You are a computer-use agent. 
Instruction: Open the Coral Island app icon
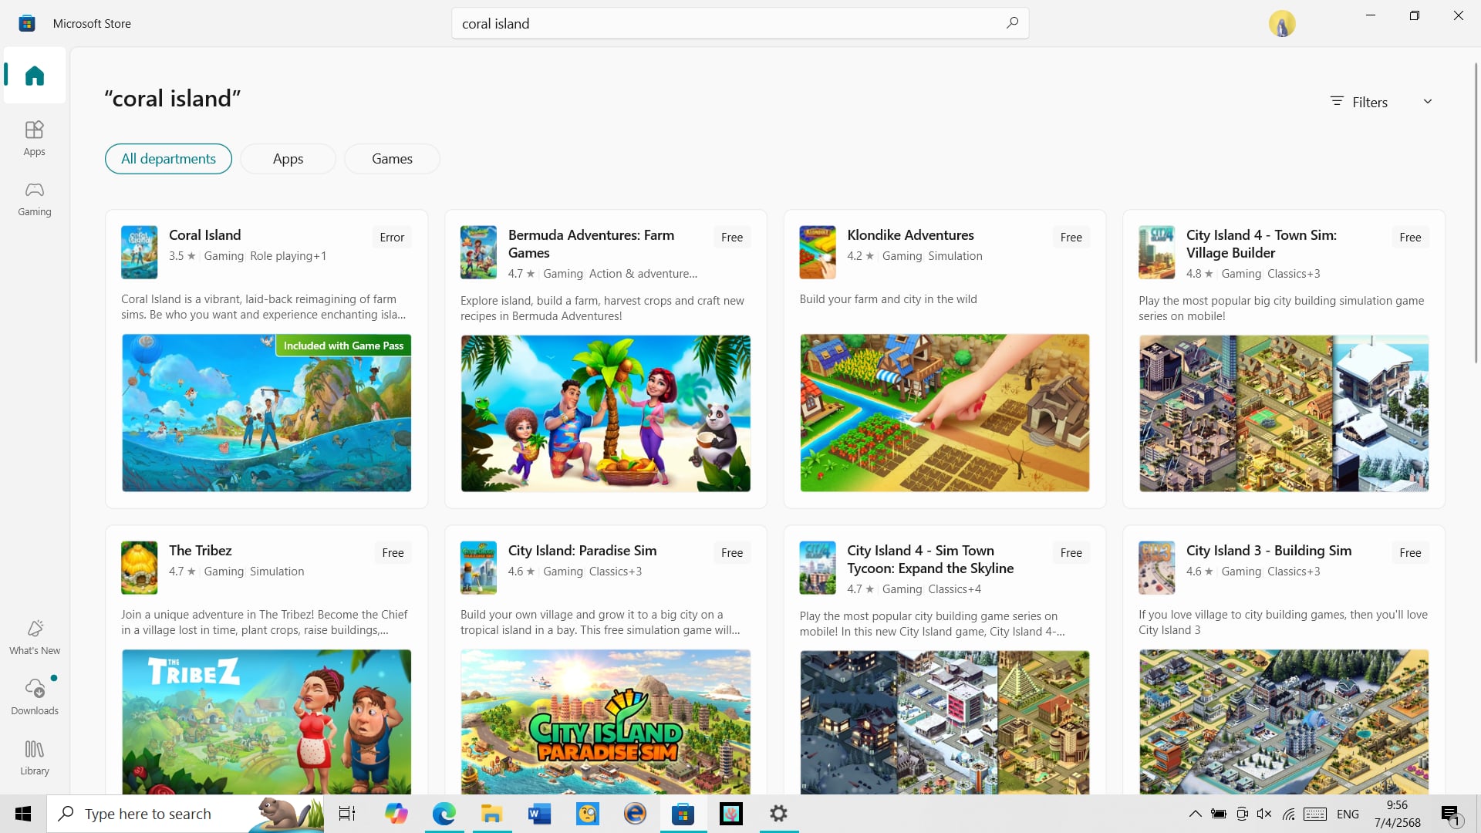click(x=139, y=252)
